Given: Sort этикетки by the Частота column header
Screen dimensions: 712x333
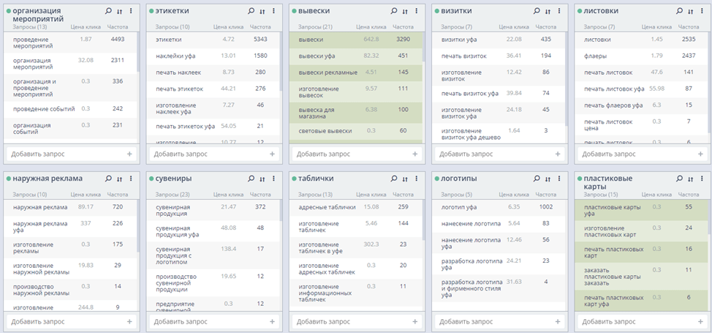Looking at the screenshot, I should pyautogui.click(x=260, y=27).
